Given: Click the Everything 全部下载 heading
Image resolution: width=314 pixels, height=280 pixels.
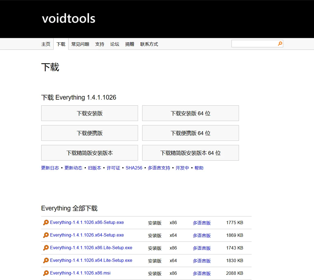Looking at the screenshot, I should 69,208.
